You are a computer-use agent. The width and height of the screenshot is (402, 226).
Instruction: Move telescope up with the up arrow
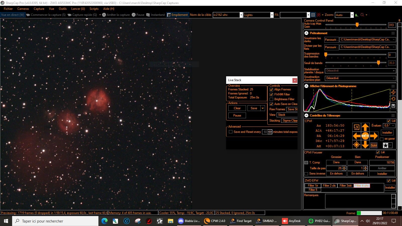[365, 127]
